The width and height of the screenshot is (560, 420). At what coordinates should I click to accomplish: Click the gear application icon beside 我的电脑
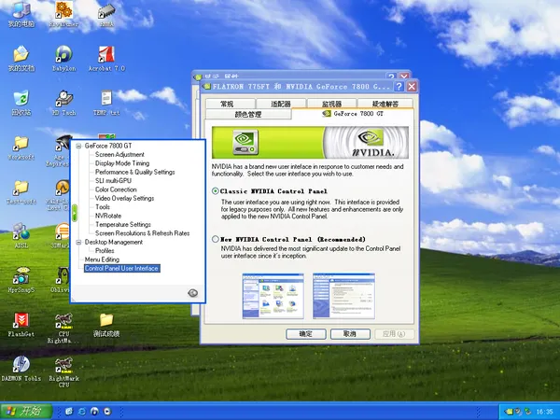(63, 14)
